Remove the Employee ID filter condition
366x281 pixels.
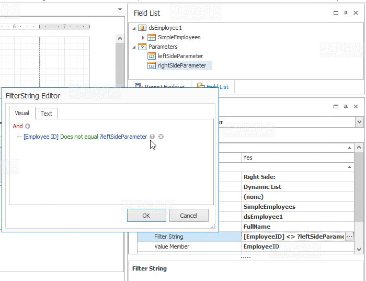161,137
